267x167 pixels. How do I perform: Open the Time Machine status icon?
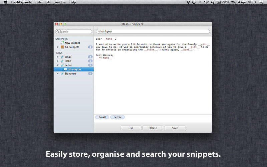[194, 2]
